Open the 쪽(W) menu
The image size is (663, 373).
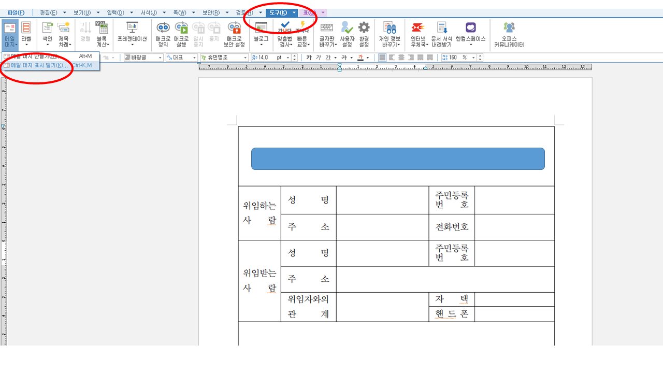pyautogui.click(x=179, y=12)
